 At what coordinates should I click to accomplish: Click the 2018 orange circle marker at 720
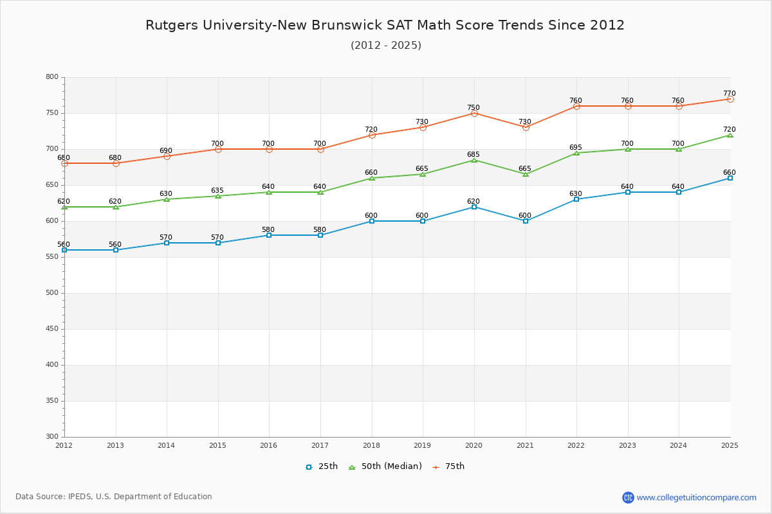click(372, 135)
